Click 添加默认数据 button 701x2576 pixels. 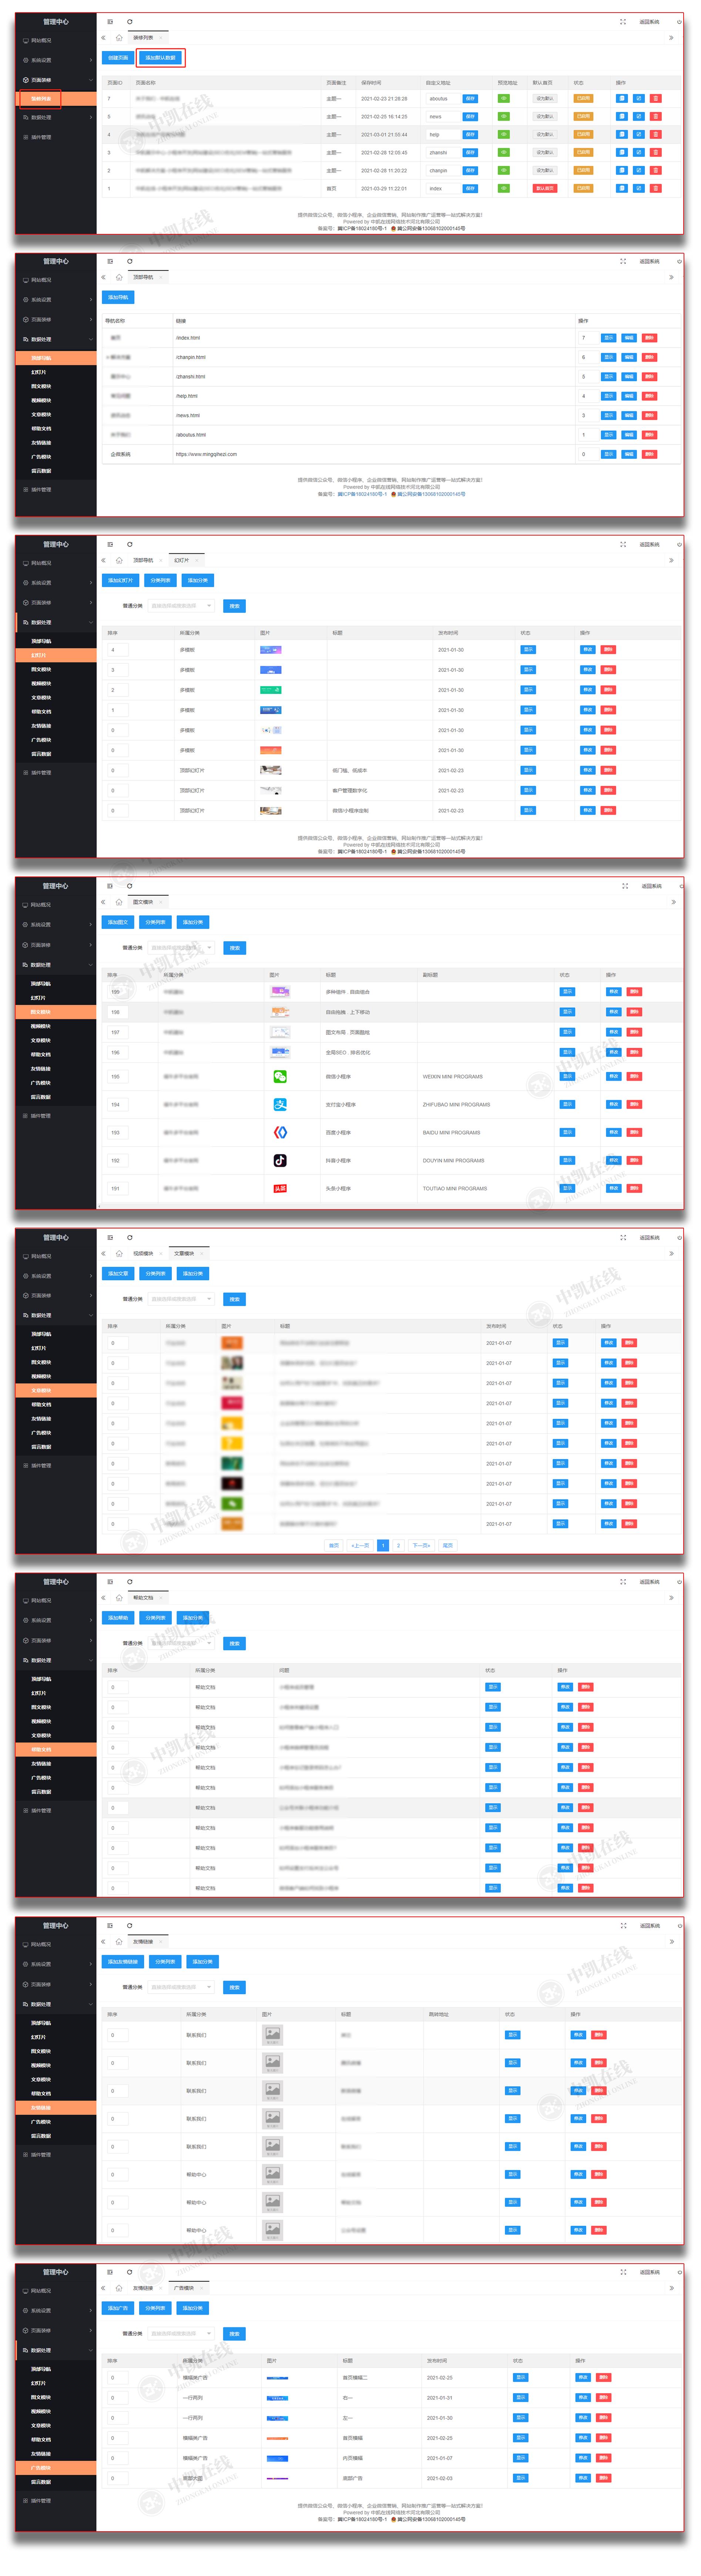tap(160, 58)
